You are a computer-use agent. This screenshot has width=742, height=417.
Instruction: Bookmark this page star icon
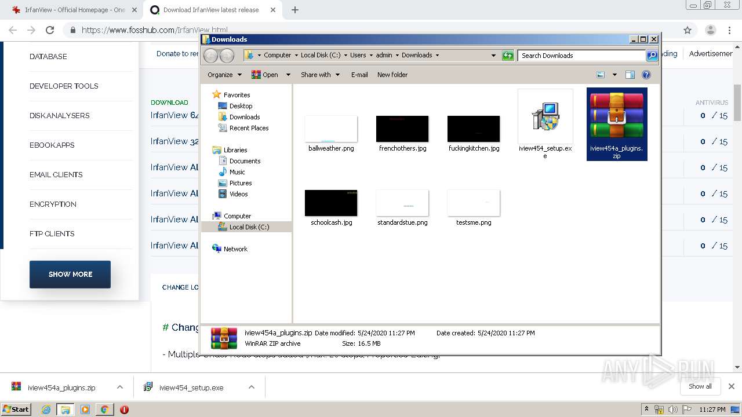click(688, 30)
